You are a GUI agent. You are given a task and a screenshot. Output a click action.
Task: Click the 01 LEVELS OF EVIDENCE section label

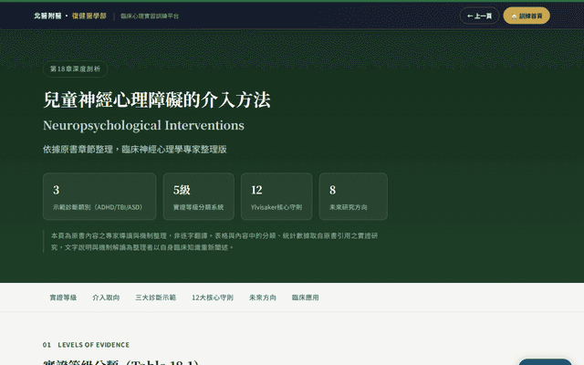(x=86, y=345)
